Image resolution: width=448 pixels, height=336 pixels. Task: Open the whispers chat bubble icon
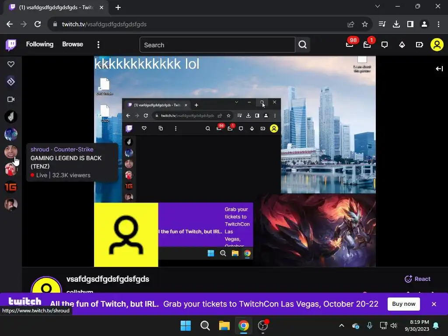[x=385, y=45]
